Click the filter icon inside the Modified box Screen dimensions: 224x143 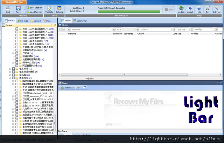pos(192,29)
